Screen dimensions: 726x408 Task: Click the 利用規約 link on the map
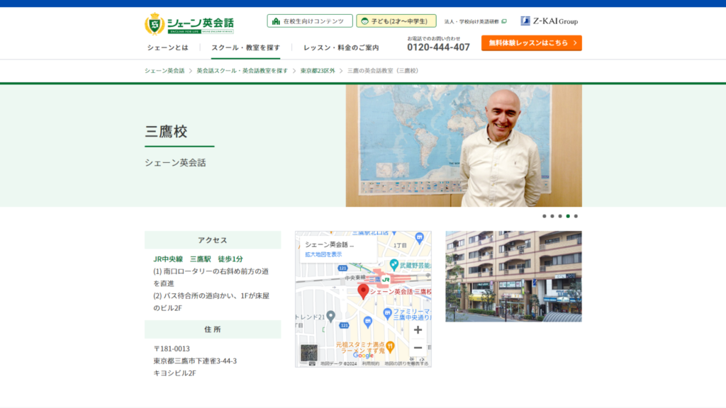click(371, 364)
